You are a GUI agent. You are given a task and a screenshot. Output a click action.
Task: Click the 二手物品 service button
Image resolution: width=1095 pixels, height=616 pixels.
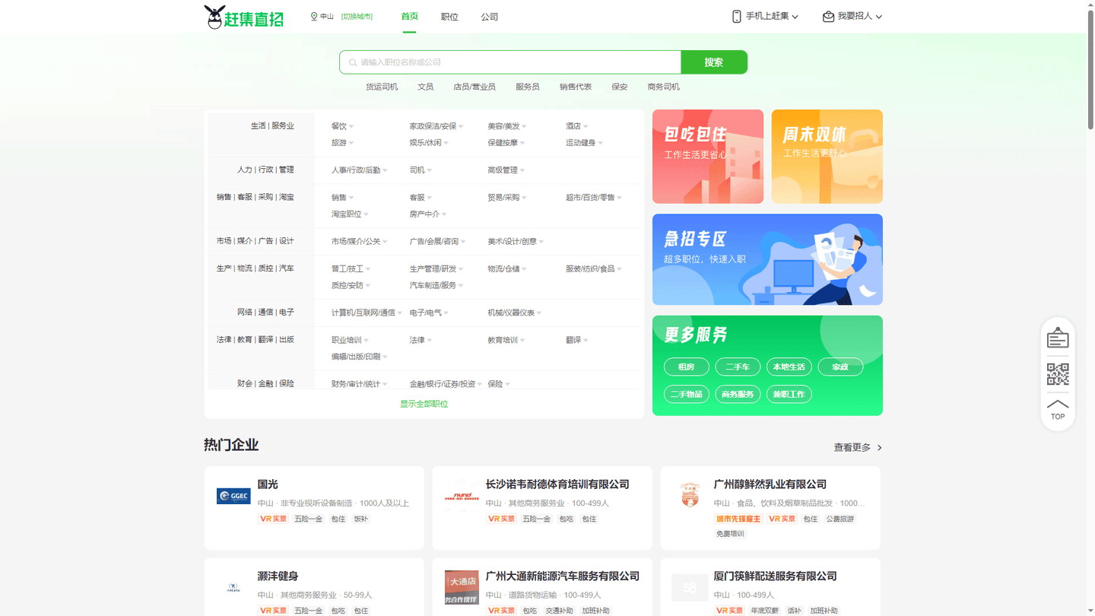click(687, 395)
